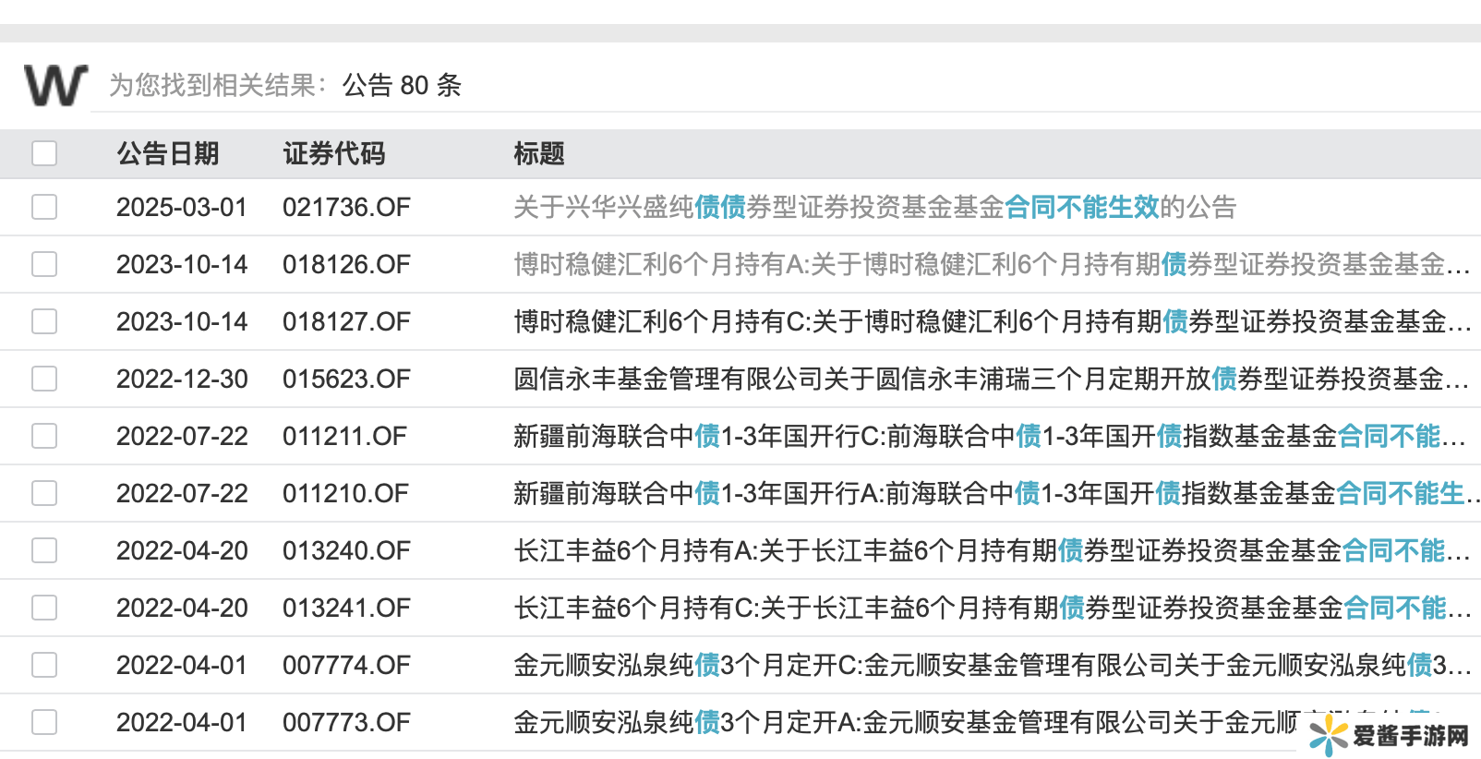Click security code 013241.OF
The width and height of the screenshot is (1481, 759).
(x=346, y=608)
